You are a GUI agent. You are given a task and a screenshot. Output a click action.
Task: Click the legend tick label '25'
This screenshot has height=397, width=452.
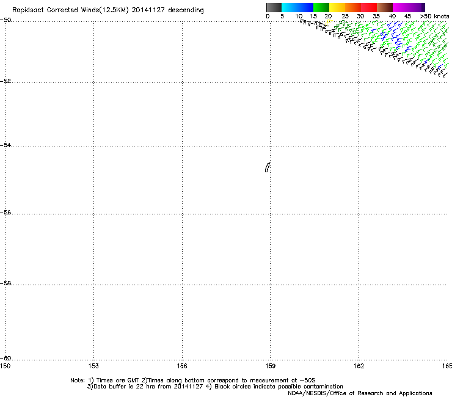coord(345,16)
